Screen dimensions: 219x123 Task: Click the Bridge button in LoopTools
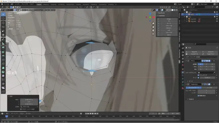[x=169, y=19]
